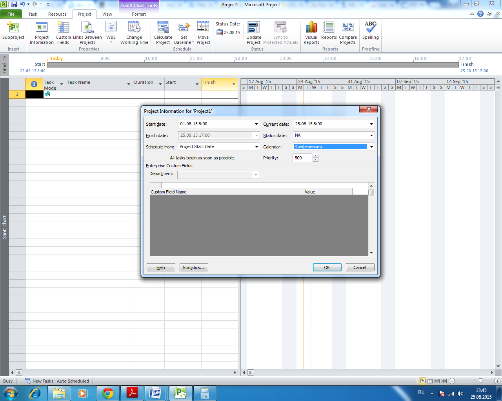This screenshot has height=401, width=502.
Task: Switch to the View ribbon tab
Action: (x=107, y=14)
